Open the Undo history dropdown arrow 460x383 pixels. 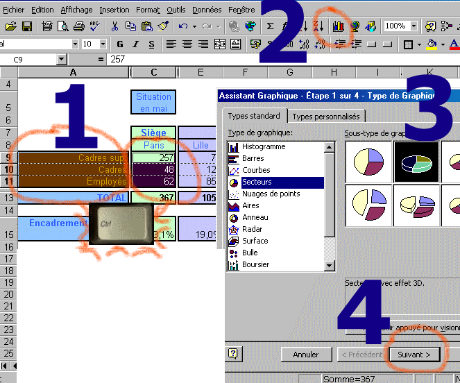tap(194, 26)
